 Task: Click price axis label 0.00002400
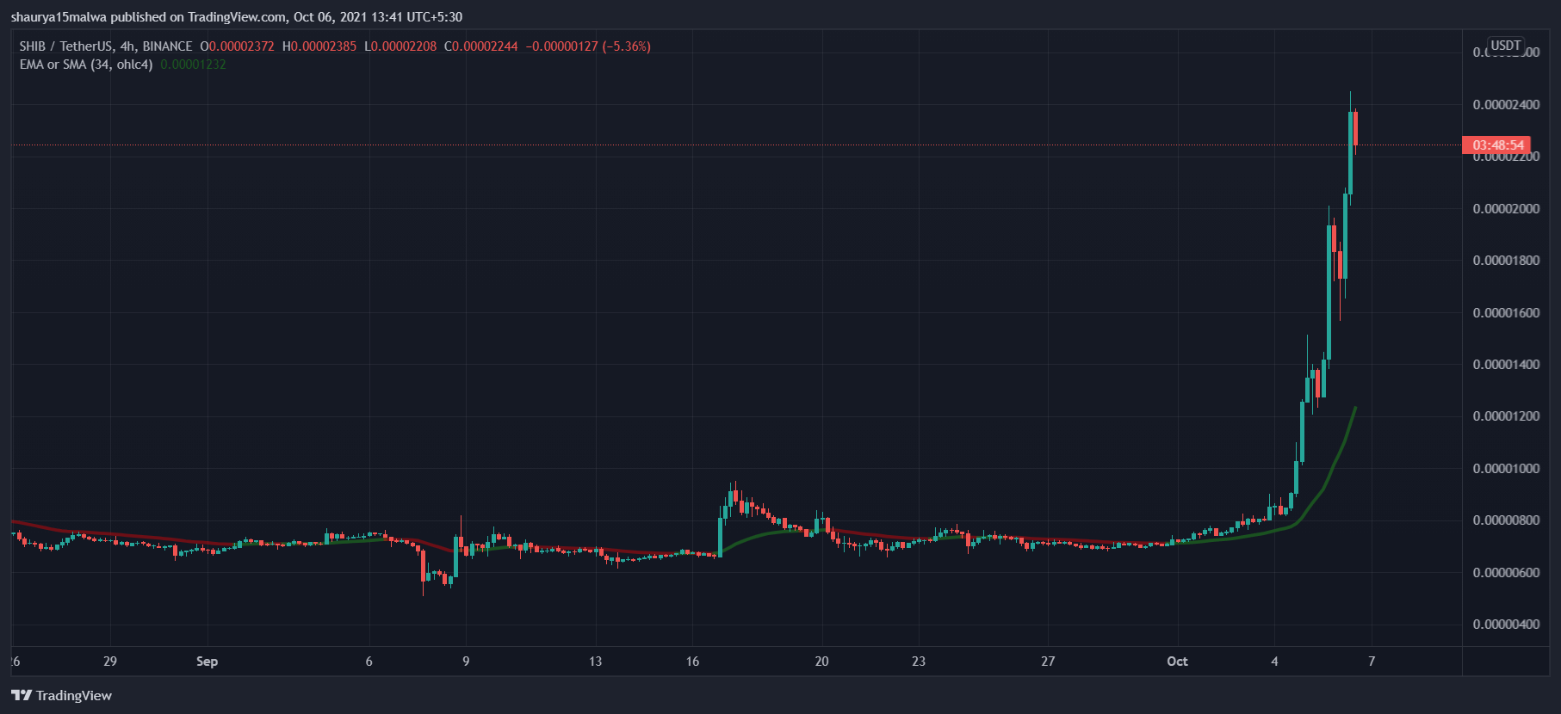(1506, 105)
